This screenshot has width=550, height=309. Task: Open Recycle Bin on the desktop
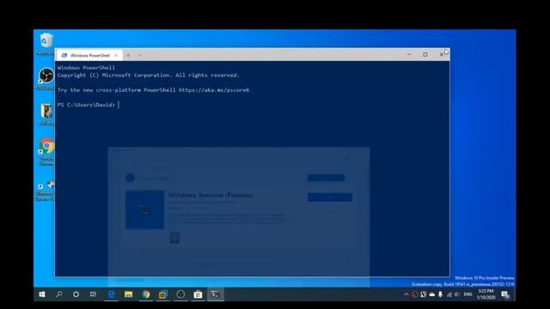tap(46, 44)
